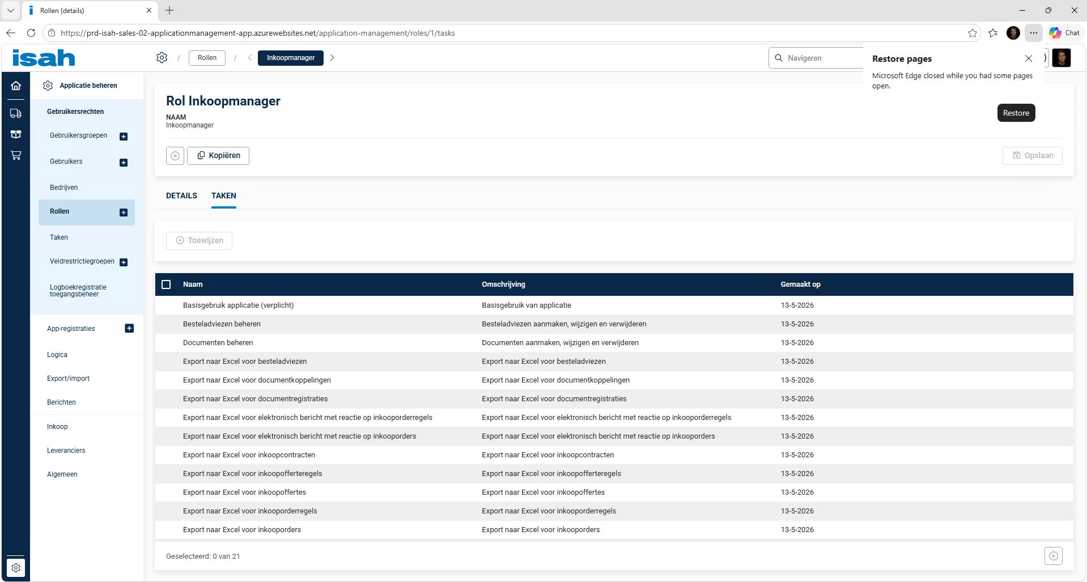Viewport: 1087px width, 582px height.
Task: Select row Besteladviezen beheren
Action: pos(614,324)
